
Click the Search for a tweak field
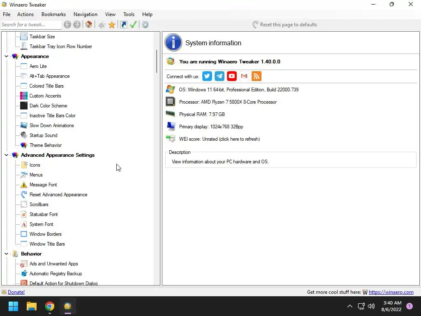[31, 25]
